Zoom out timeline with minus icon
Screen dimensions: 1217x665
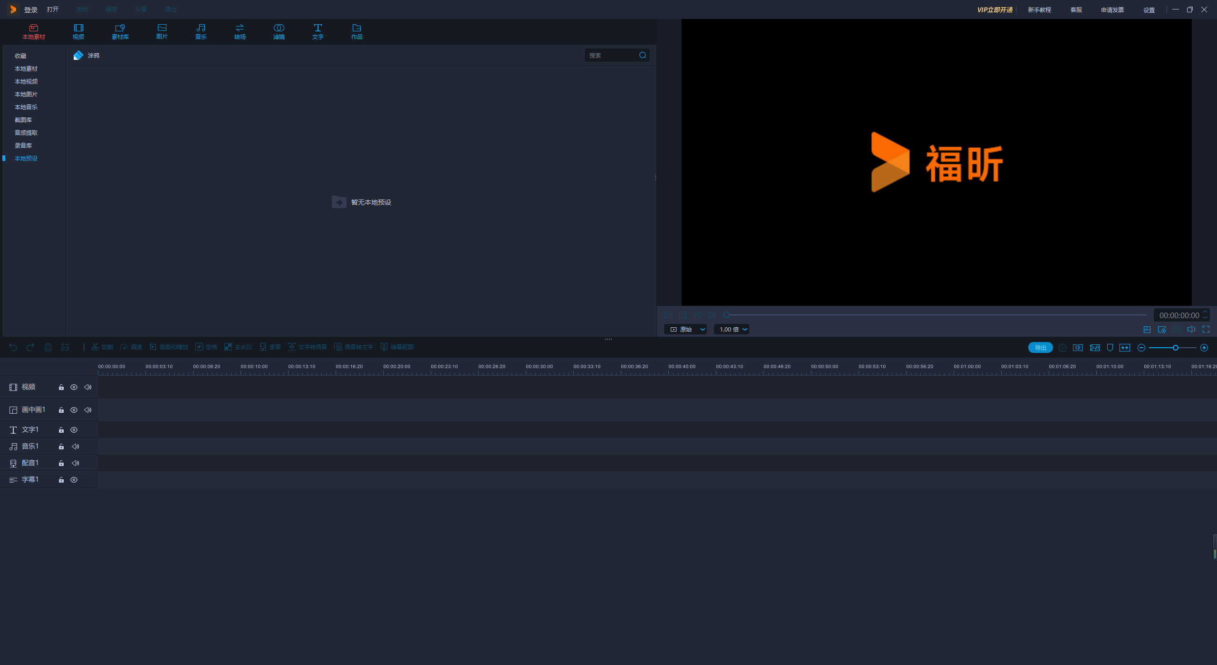(1141, 348)
